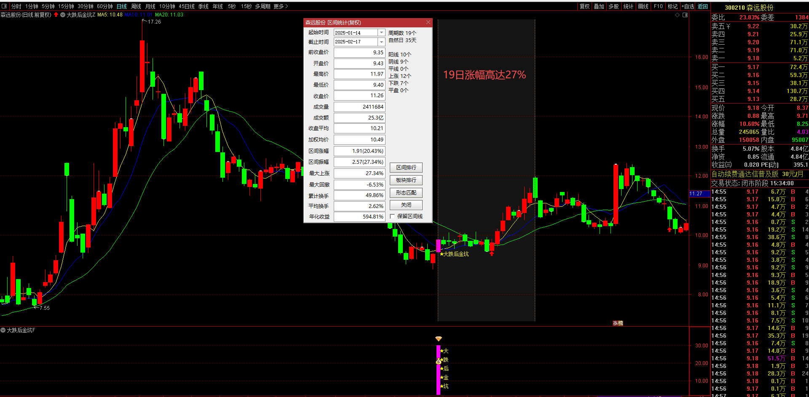Click the 叠加 overlay toolbar button
Viewport: 809px width, 397px height.
click(x=599, y=6)
